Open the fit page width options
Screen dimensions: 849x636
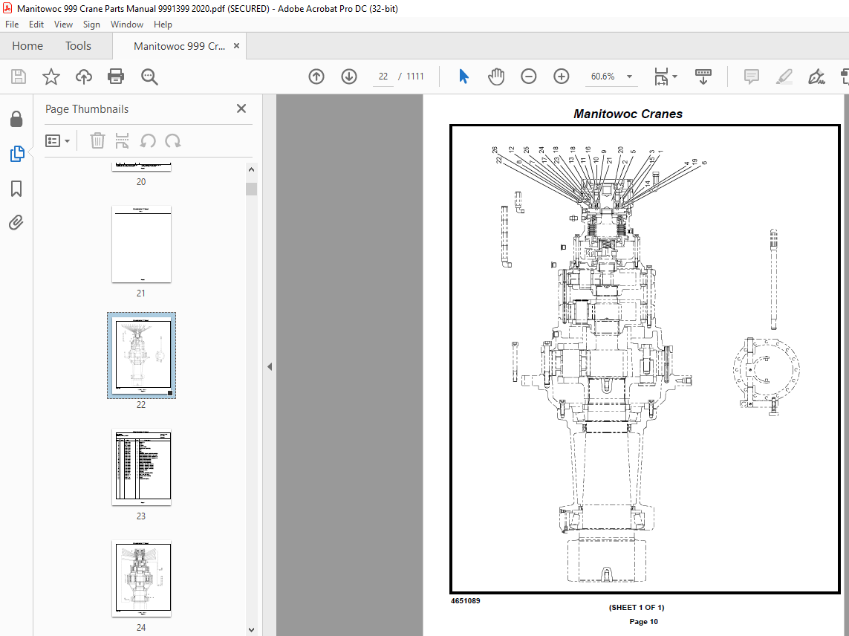click(666, 77)
